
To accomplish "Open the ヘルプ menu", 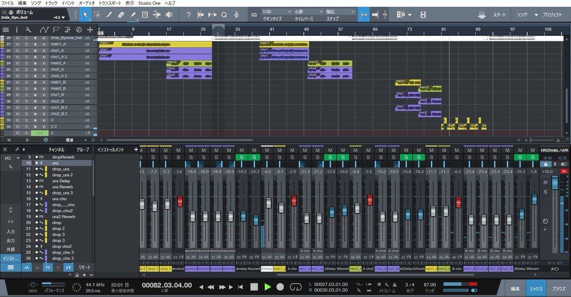I will 170,3.
